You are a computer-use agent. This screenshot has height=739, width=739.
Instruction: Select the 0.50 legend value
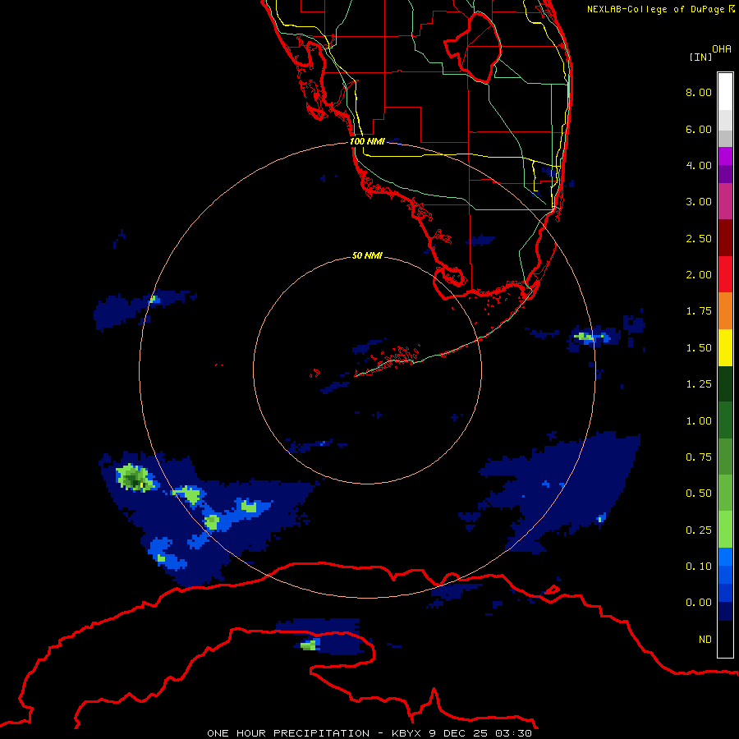(x=699, y=493)
